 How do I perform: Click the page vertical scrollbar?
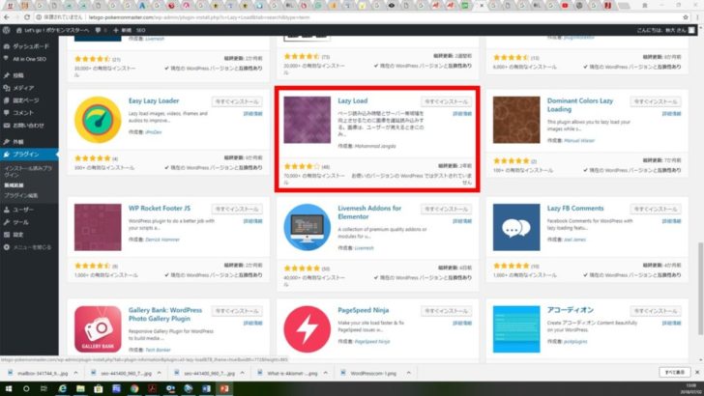(700, 289)
